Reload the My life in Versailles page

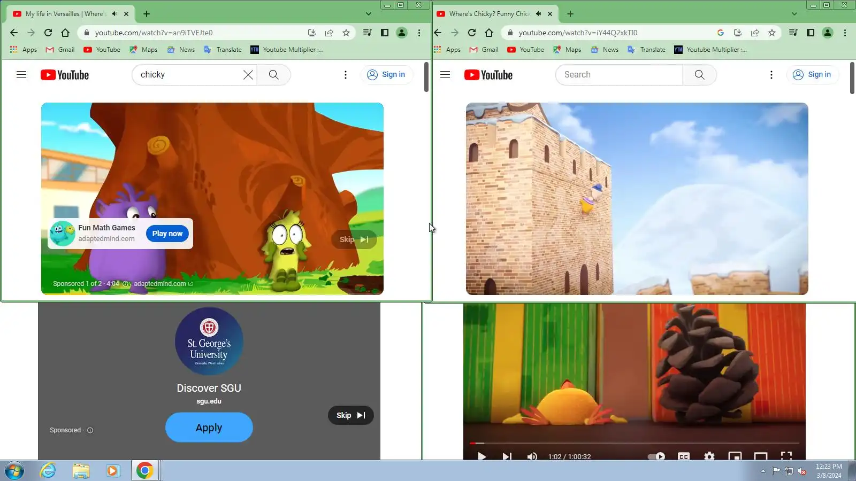tap(48, 33)
